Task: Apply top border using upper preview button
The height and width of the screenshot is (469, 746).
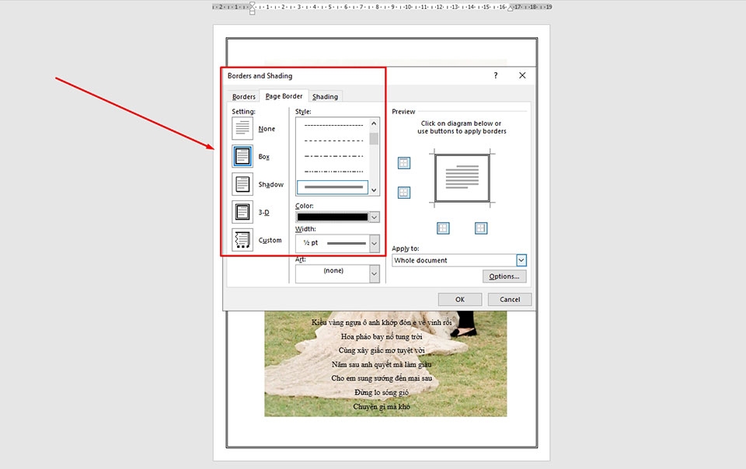Action: point(404,162)
